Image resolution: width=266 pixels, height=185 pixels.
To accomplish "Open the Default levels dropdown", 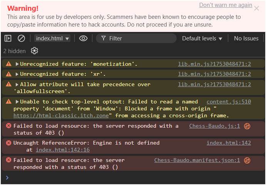I will click(x=202, y=38).
